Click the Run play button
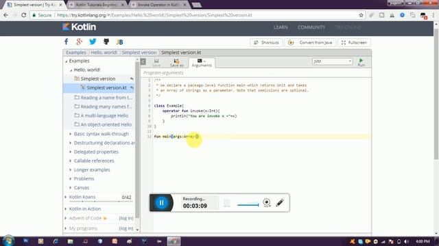Screen dimensions: 439x246 click(x=361, y=62)
